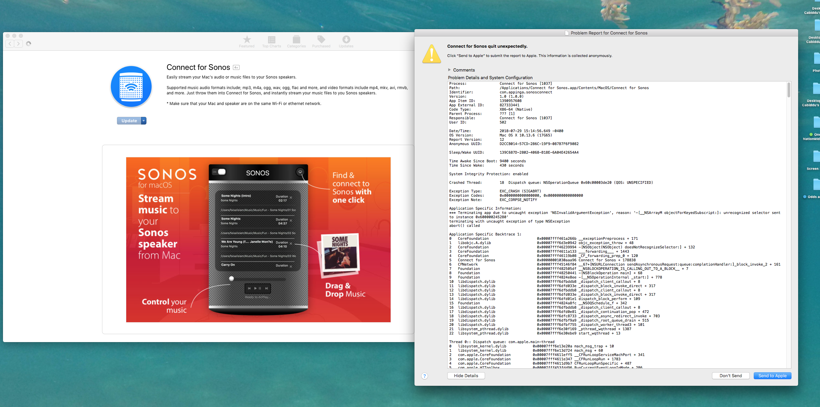Open the Categories tab in App Store
This screenshot has width=820, height=407.
pos(297,42)
